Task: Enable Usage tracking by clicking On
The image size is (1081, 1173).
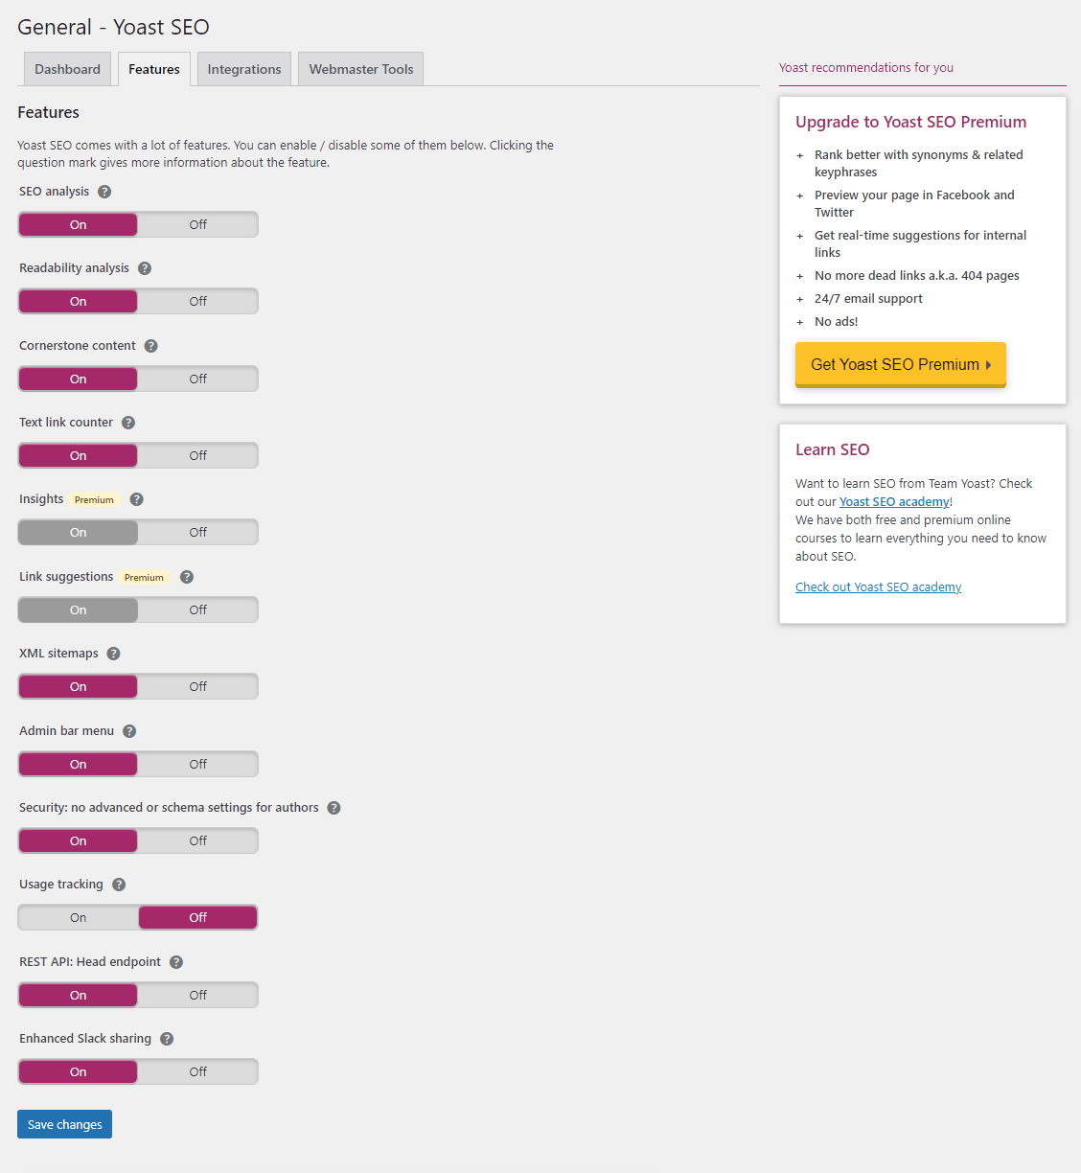Action: pos(79,918)
